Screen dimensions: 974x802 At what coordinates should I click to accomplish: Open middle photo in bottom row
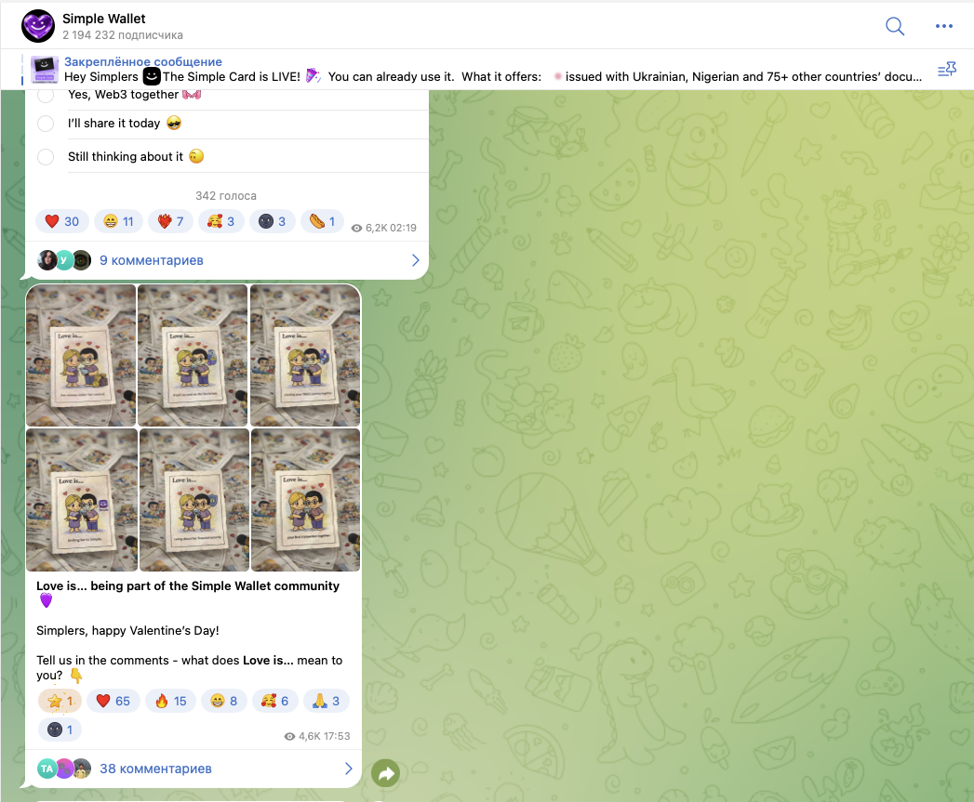[193, 500]
